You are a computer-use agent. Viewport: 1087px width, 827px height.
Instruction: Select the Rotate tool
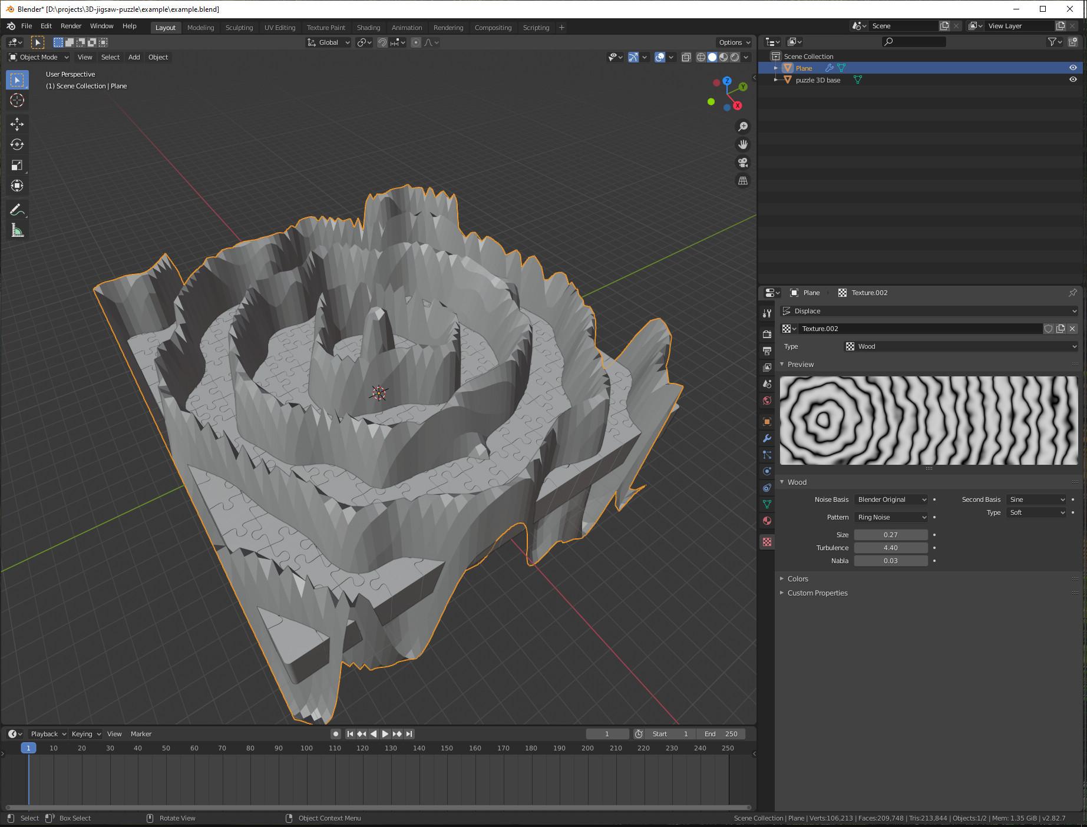[17, 144]
